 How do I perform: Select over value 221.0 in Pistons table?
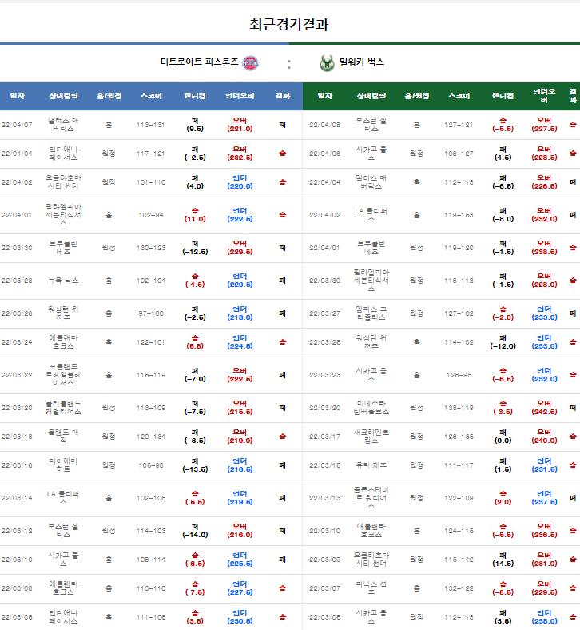coord(240,129)
